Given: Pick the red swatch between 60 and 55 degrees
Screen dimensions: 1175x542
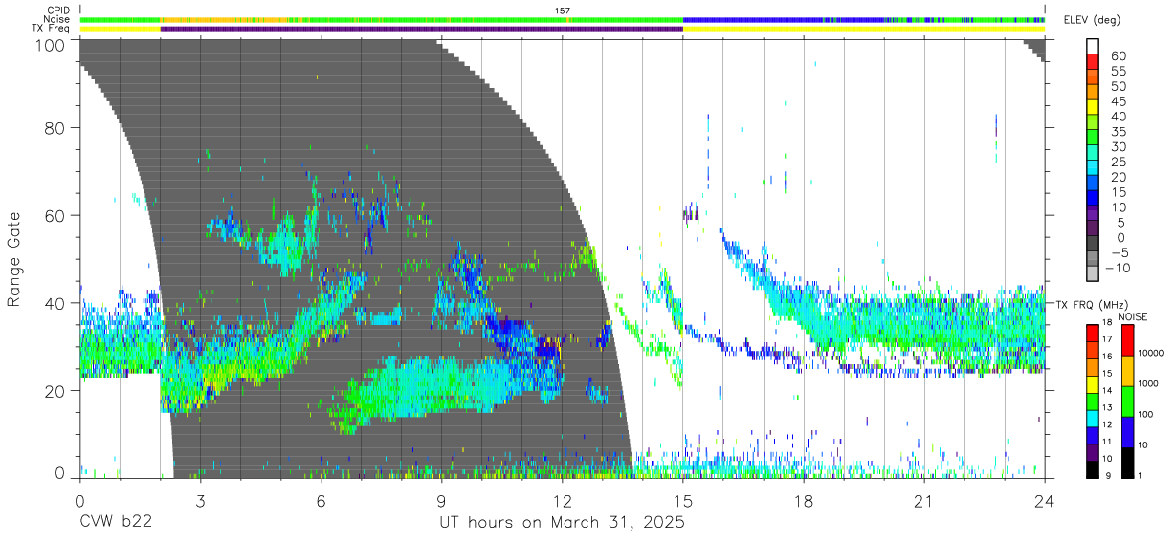Looking at the screenshot, I should 1093,63.
